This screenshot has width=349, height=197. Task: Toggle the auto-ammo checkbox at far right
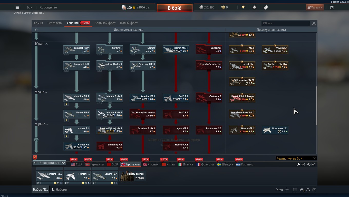click(x=314, y=164)
